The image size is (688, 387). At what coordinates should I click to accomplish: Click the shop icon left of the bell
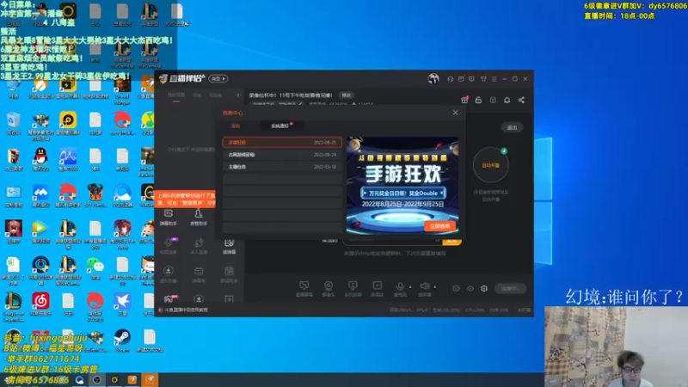coord(493,100)
